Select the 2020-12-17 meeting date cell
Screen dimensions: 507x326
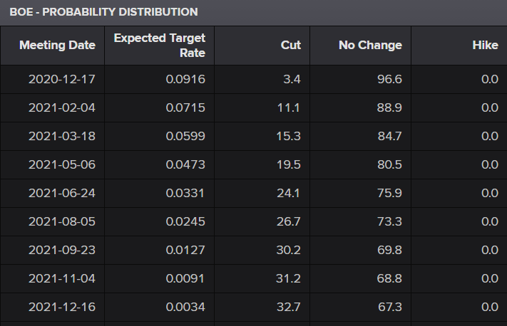(x=52, y=80)
